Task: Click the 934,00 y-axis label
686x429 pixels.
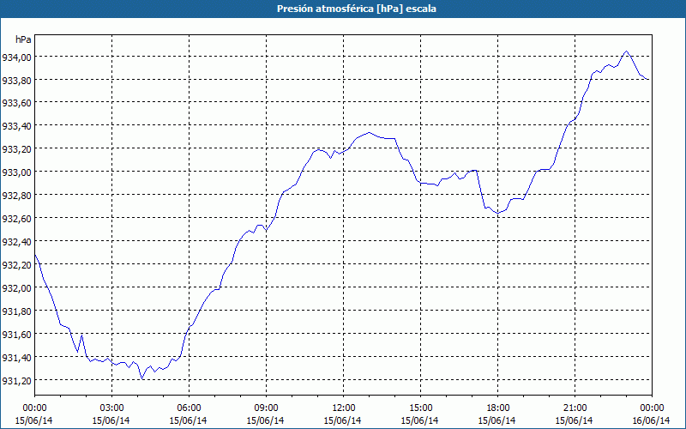Action: [x=17, y=57]
